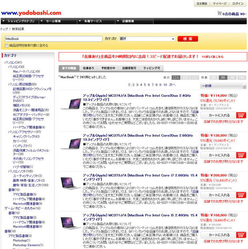The height and width of the screenshot is (249, 248).
Task: Open MC374J/A MacBook Pro product title link
Action: point(137,98)
